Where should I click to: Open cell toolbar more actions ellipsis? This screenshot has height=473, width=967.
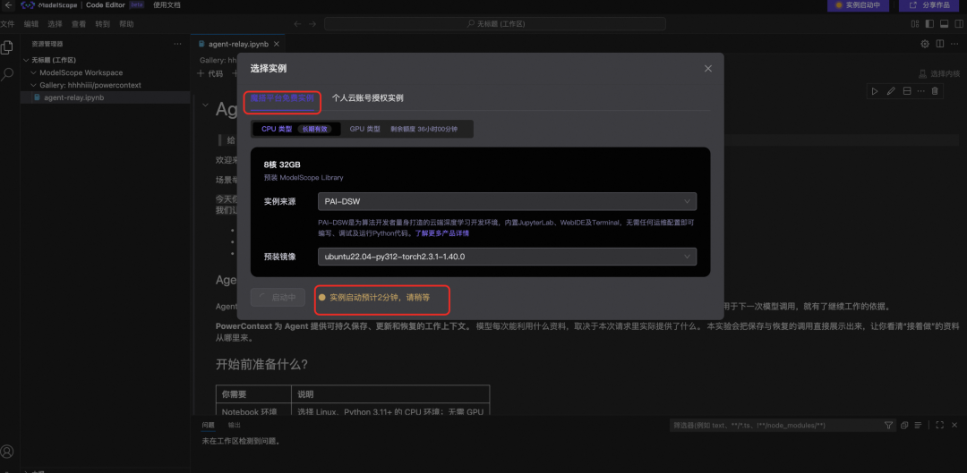pyautogui.click(x=920, y=91)
